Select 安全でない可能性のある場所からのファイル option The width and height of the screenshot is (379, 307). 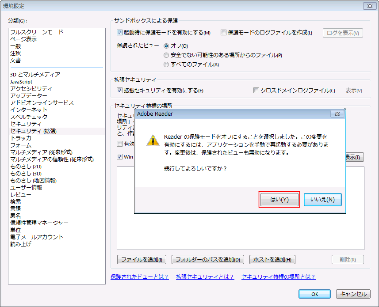tap(166, 55)
